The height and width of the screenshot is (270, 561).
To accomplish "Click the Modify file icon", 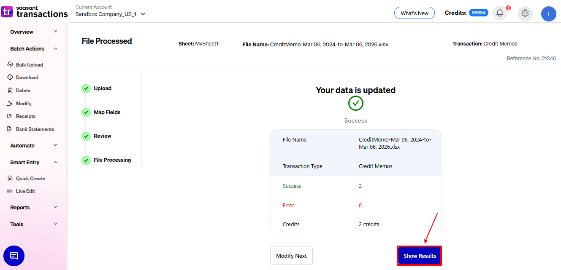I will tap(10, 104).
